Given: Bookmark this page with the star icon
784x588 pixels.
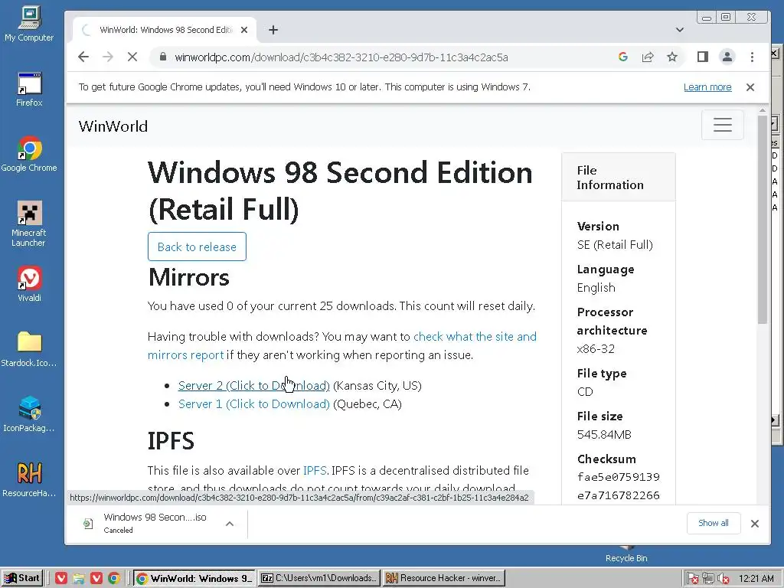Looking at the screenshot, I should [x=672, y=57].
